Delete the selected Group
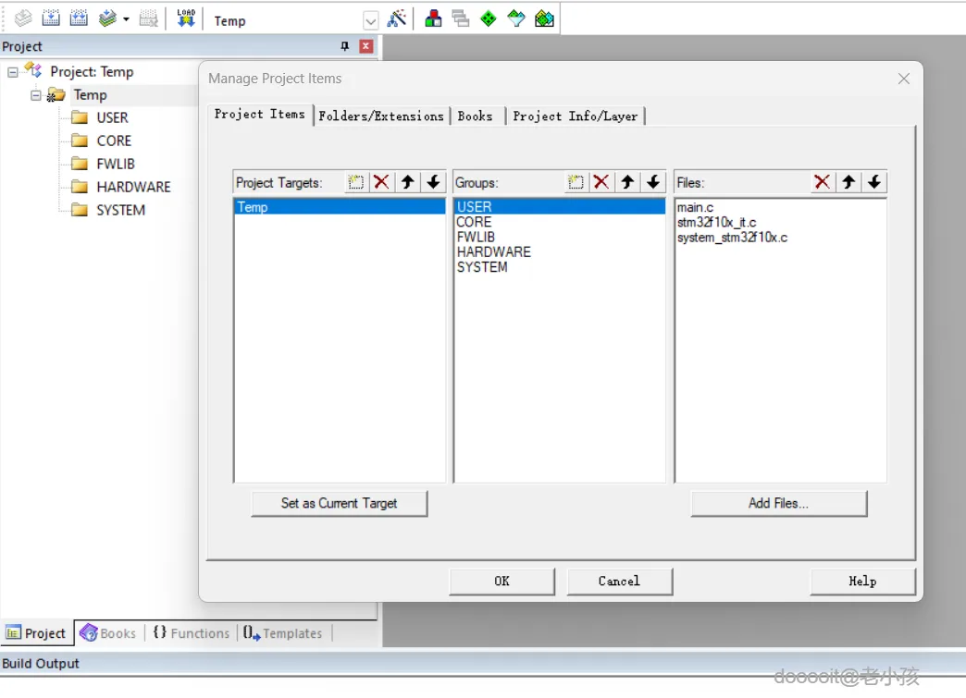 [x=601, y=182]
